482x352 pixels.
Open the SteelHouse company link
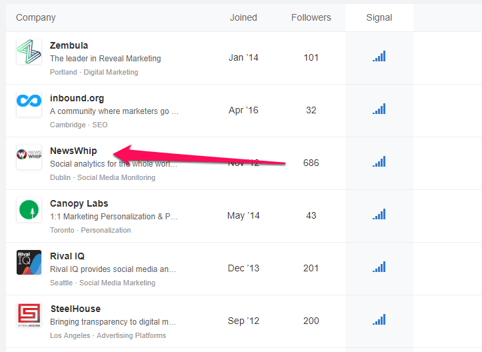click(75, 309)
